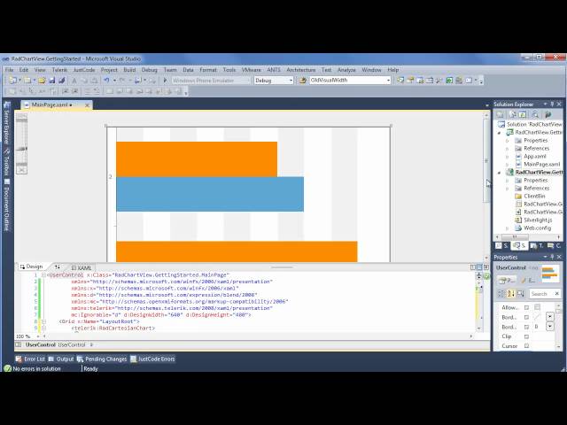The width and height of the screenshot is (567, 425).
Task: Click the Clip property marker square
Action: click(526, 336)
